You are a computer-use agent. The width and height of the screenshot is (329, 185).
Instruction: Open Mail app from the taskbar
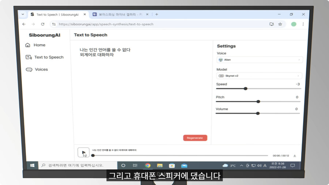[184, 166]
